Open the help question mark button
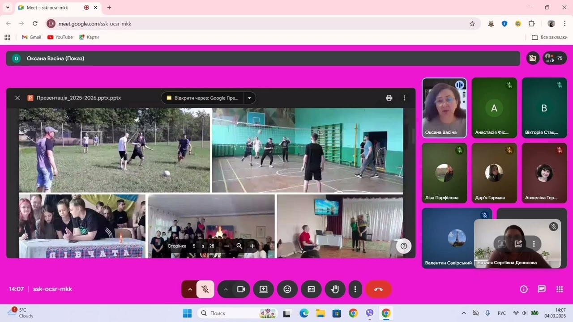The height and width of the screenshot is (322, 573). coord(404,246)
